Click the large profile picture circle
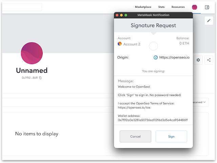Image resolution: width=217 pixels, height=163 pixels. (32, 53)
